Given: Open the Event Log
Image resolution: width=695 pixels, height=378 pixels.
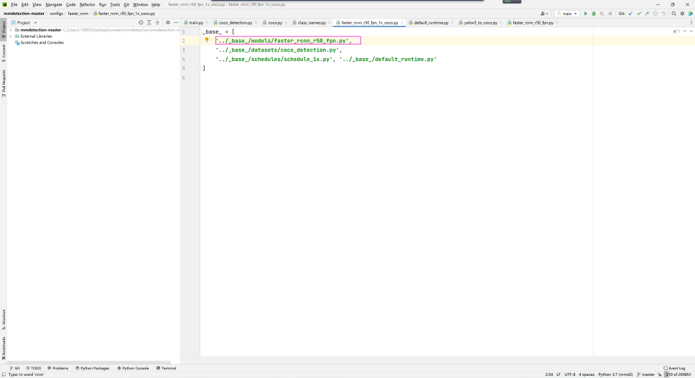Looking at the screenshot, I should pyautogui.click(x=674, y=368).
